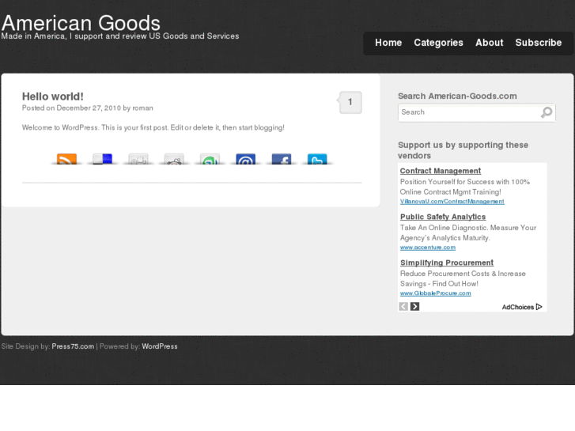575x431 pixels.
Task: Share post on Reddit icon
Action: point(174,160)
